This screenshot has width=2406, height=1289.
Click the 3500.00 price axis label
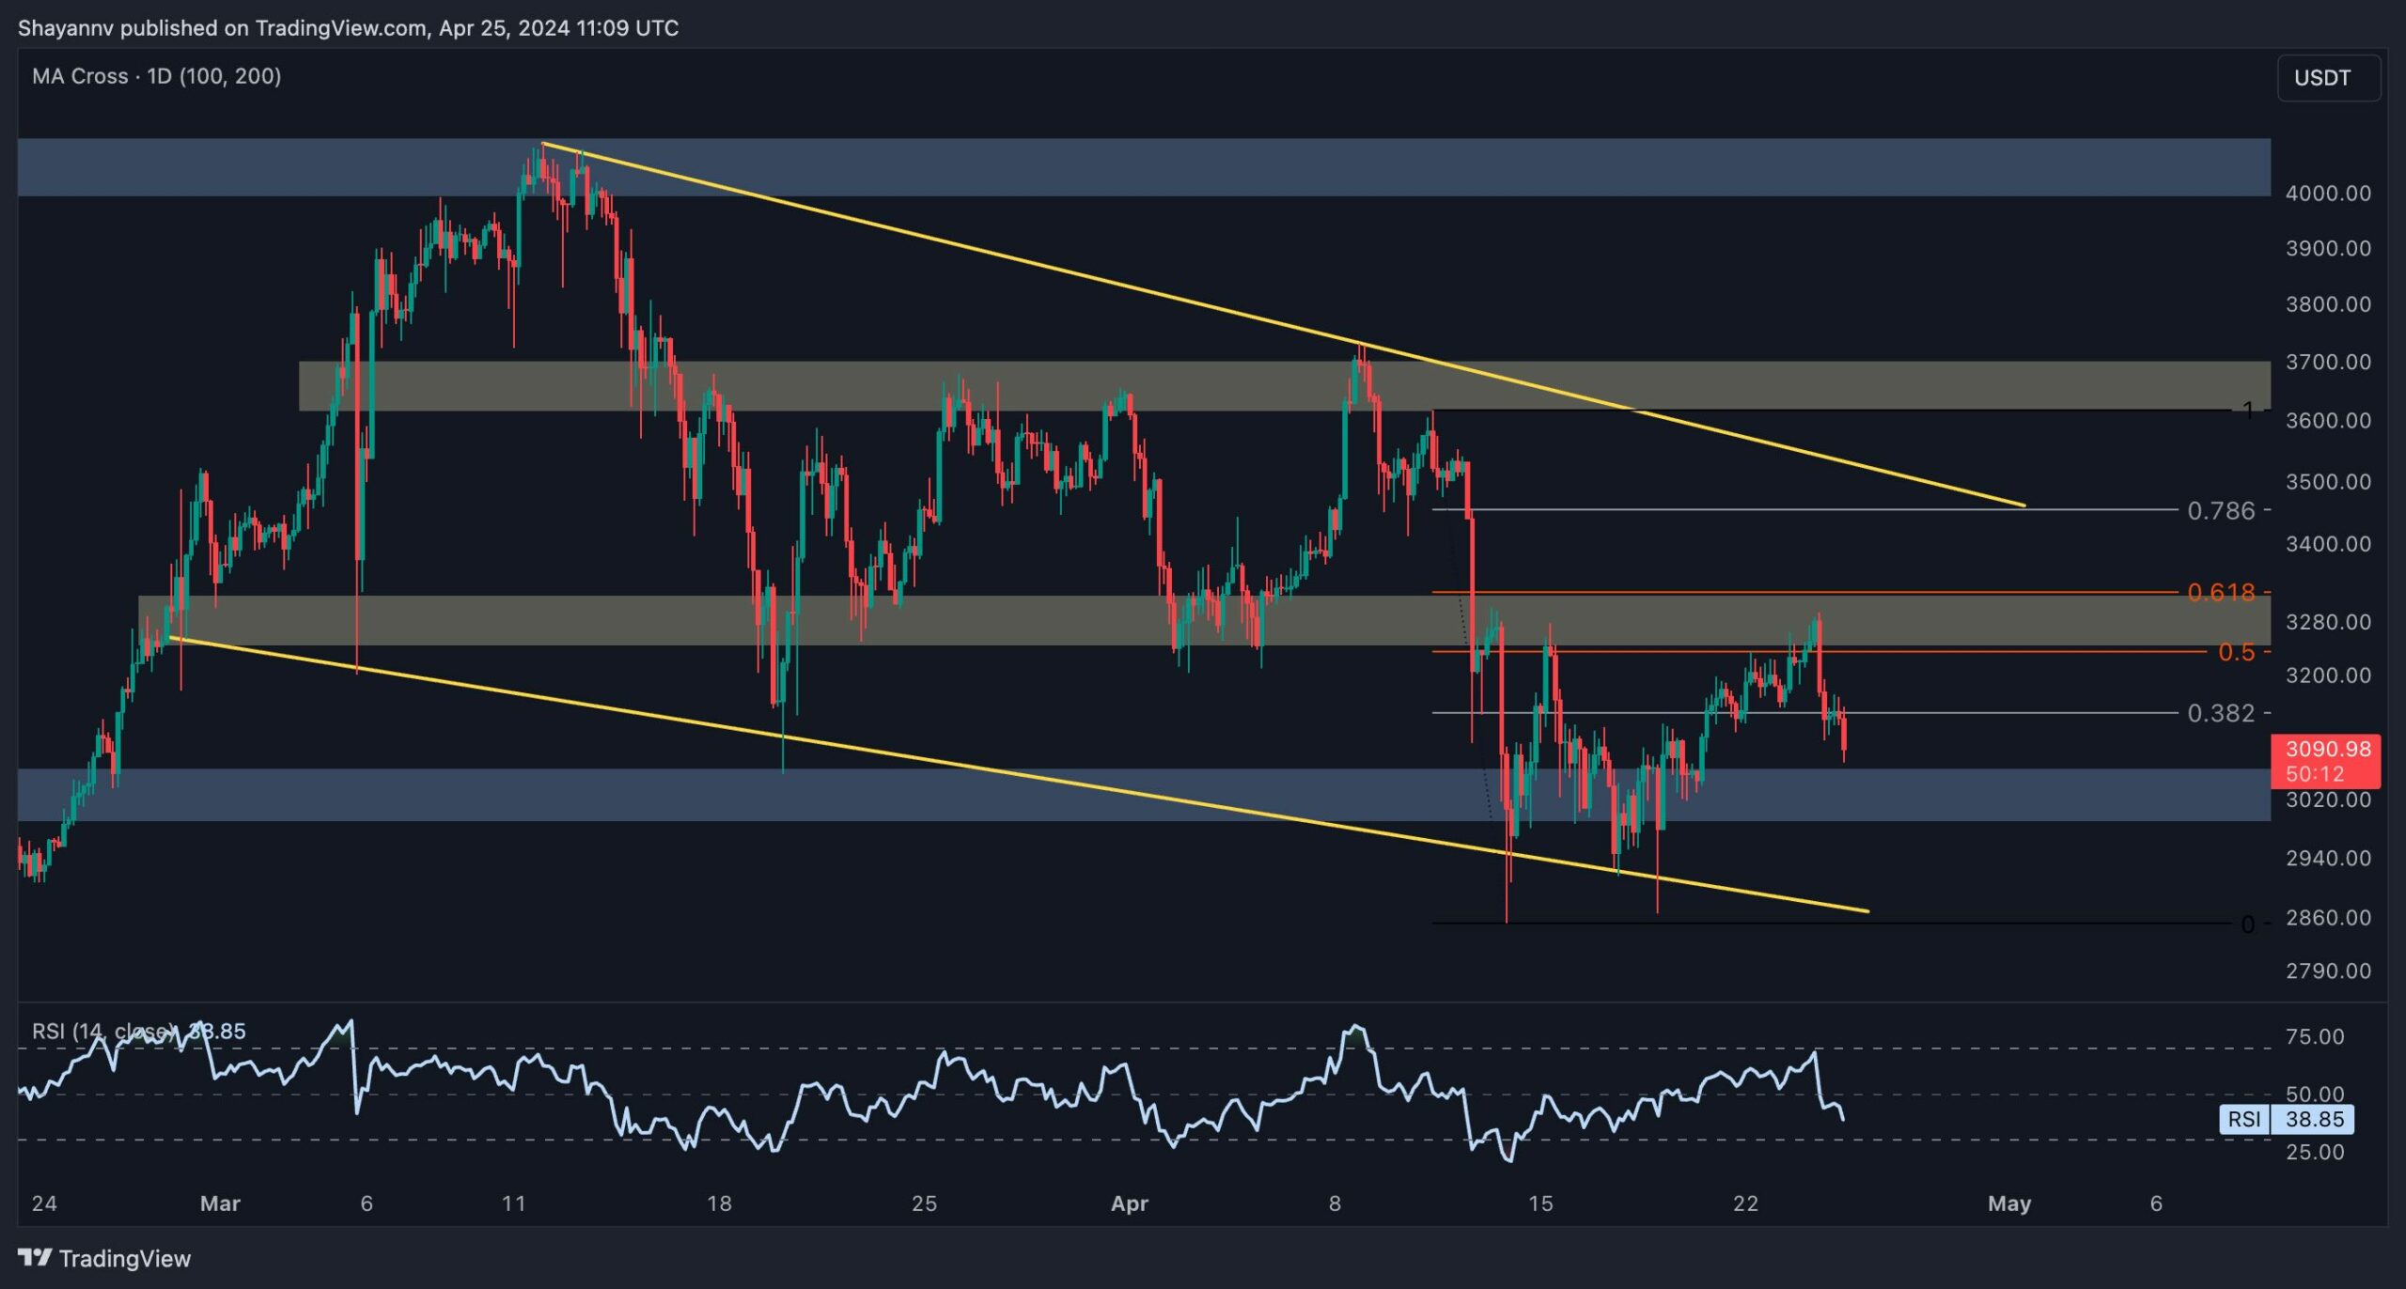2328,481
